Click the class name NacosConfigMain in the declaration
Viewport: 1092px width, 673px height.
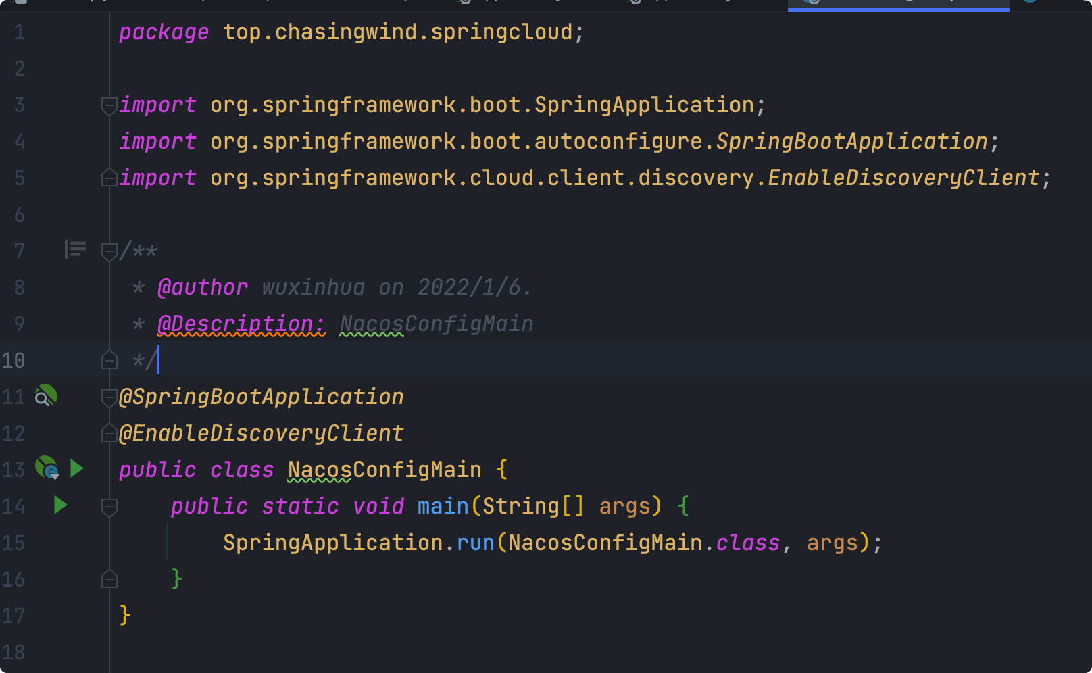384,470
